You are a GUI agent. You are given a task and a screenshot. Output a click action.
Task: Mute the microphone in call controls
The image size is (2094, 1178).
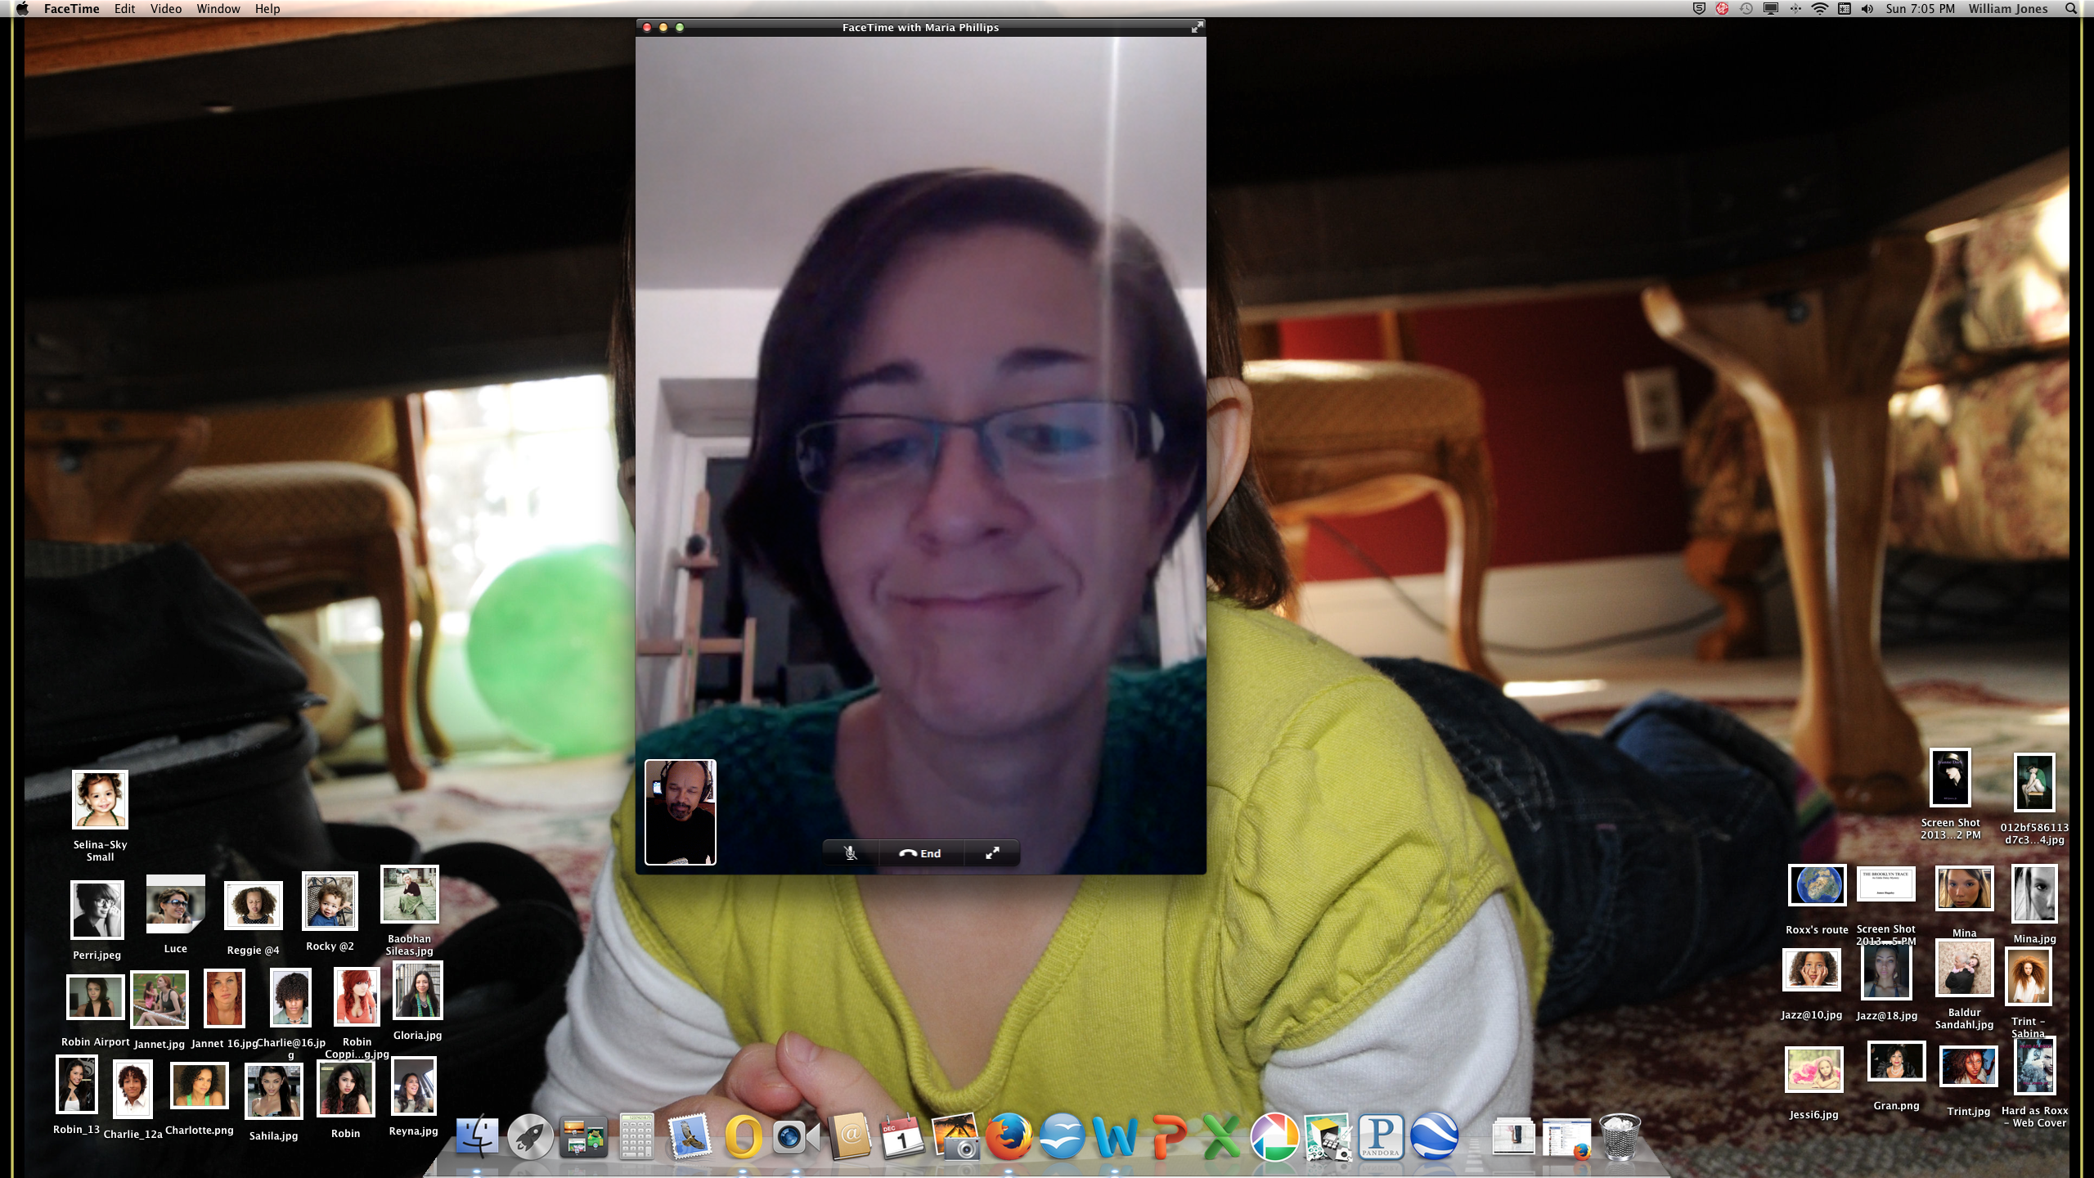(851, 853)
